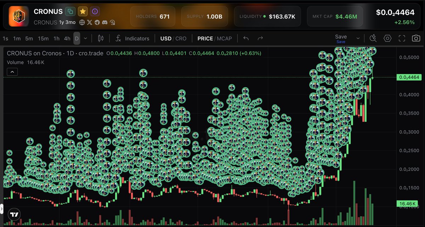
Task: Toggle the yellow star favorite icon
Action: point(83,11)
